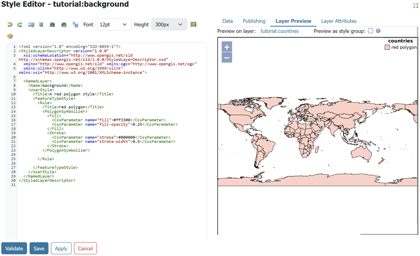
Task: Reformat the code with the indent icon
Action: (x=41, y=25)
